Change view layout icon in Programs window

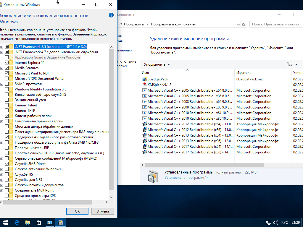tap(289, 64)
